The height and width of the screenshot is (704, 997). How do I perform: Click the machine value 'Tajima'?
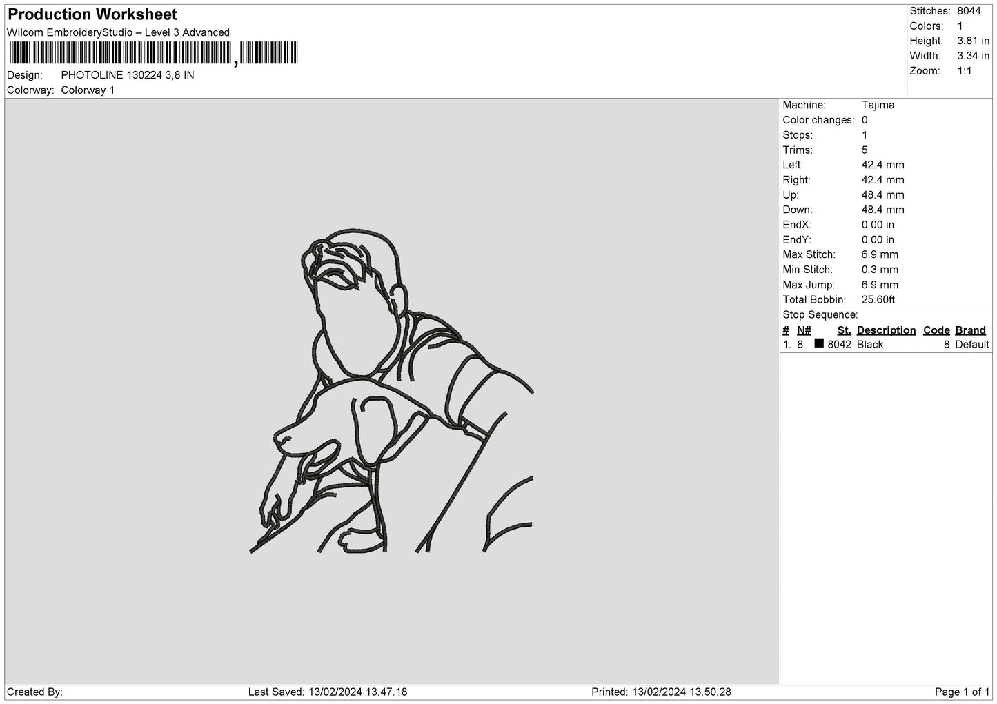tap(878, 105)
